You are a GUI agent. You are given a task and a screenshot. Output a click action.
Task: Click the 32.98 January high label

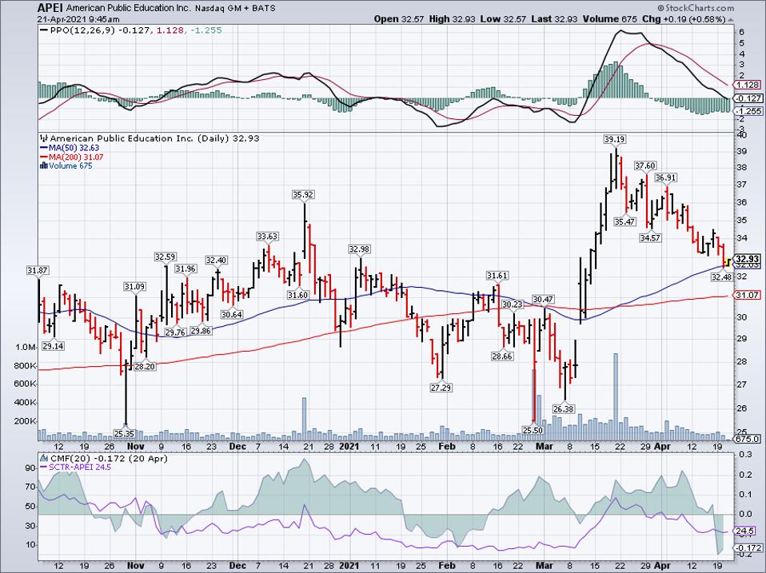[359, 249]
